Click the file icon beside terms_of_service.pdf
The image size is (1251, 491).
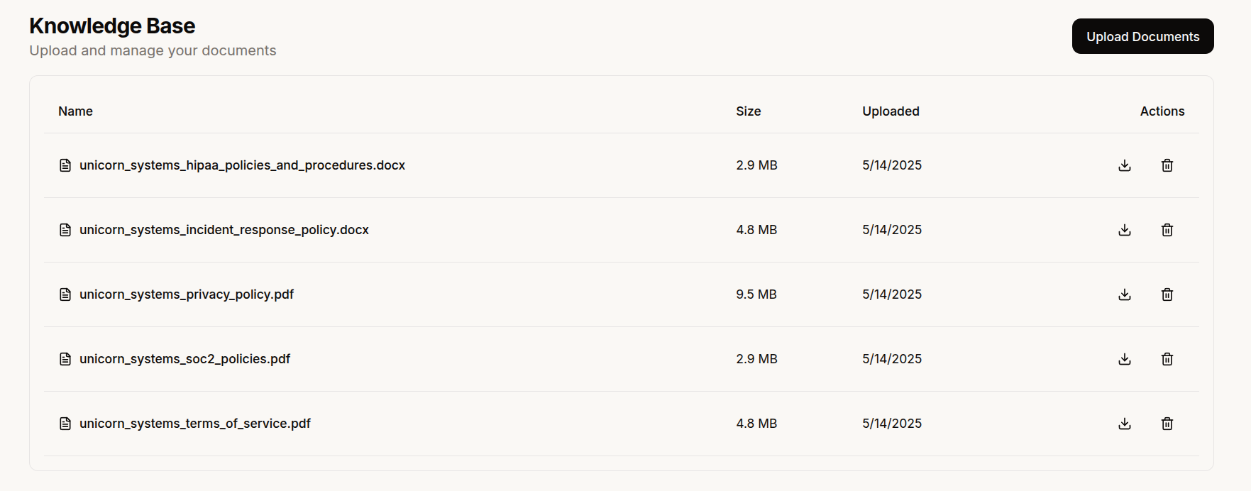(x=65, y=424)
